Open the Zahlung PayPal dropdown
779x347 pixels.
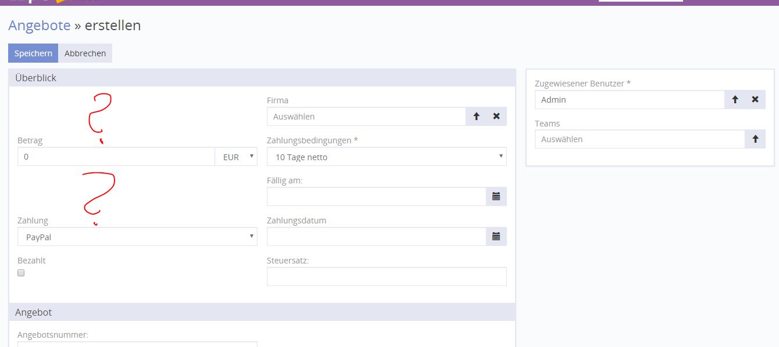coord(137,237)
